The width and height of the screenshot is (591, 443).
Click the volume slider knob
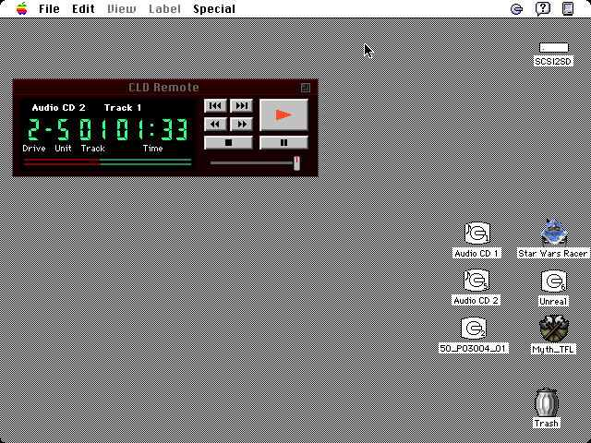pos(296,163)
